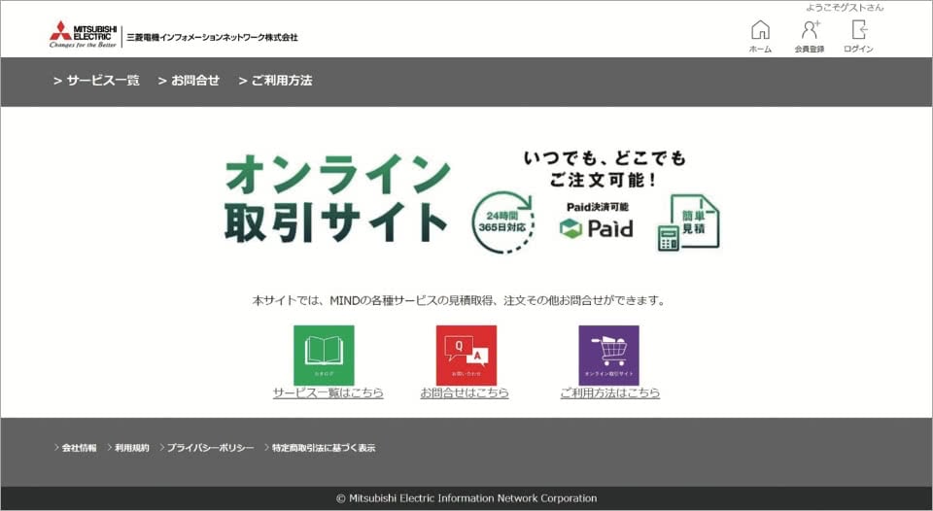Open 会社情報 in the footer
This screenshot has width=933, height=511.
point(79,448)
